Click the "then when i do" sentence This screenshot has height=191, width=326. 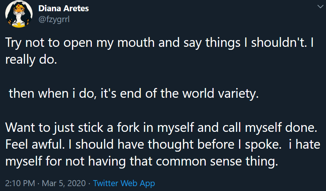tap(134, 94)
